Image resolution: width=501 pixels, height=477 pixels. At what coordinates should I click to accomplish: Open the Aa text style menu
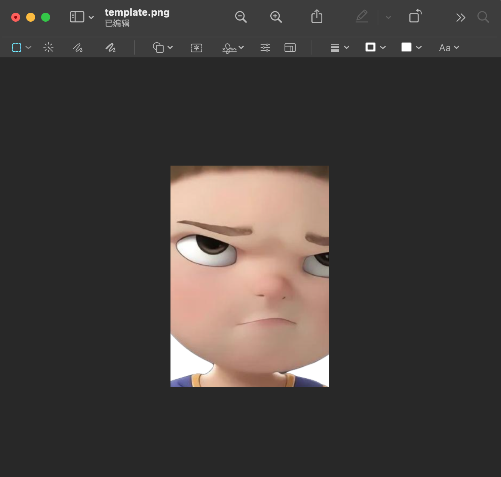click(x=449, y=48)
